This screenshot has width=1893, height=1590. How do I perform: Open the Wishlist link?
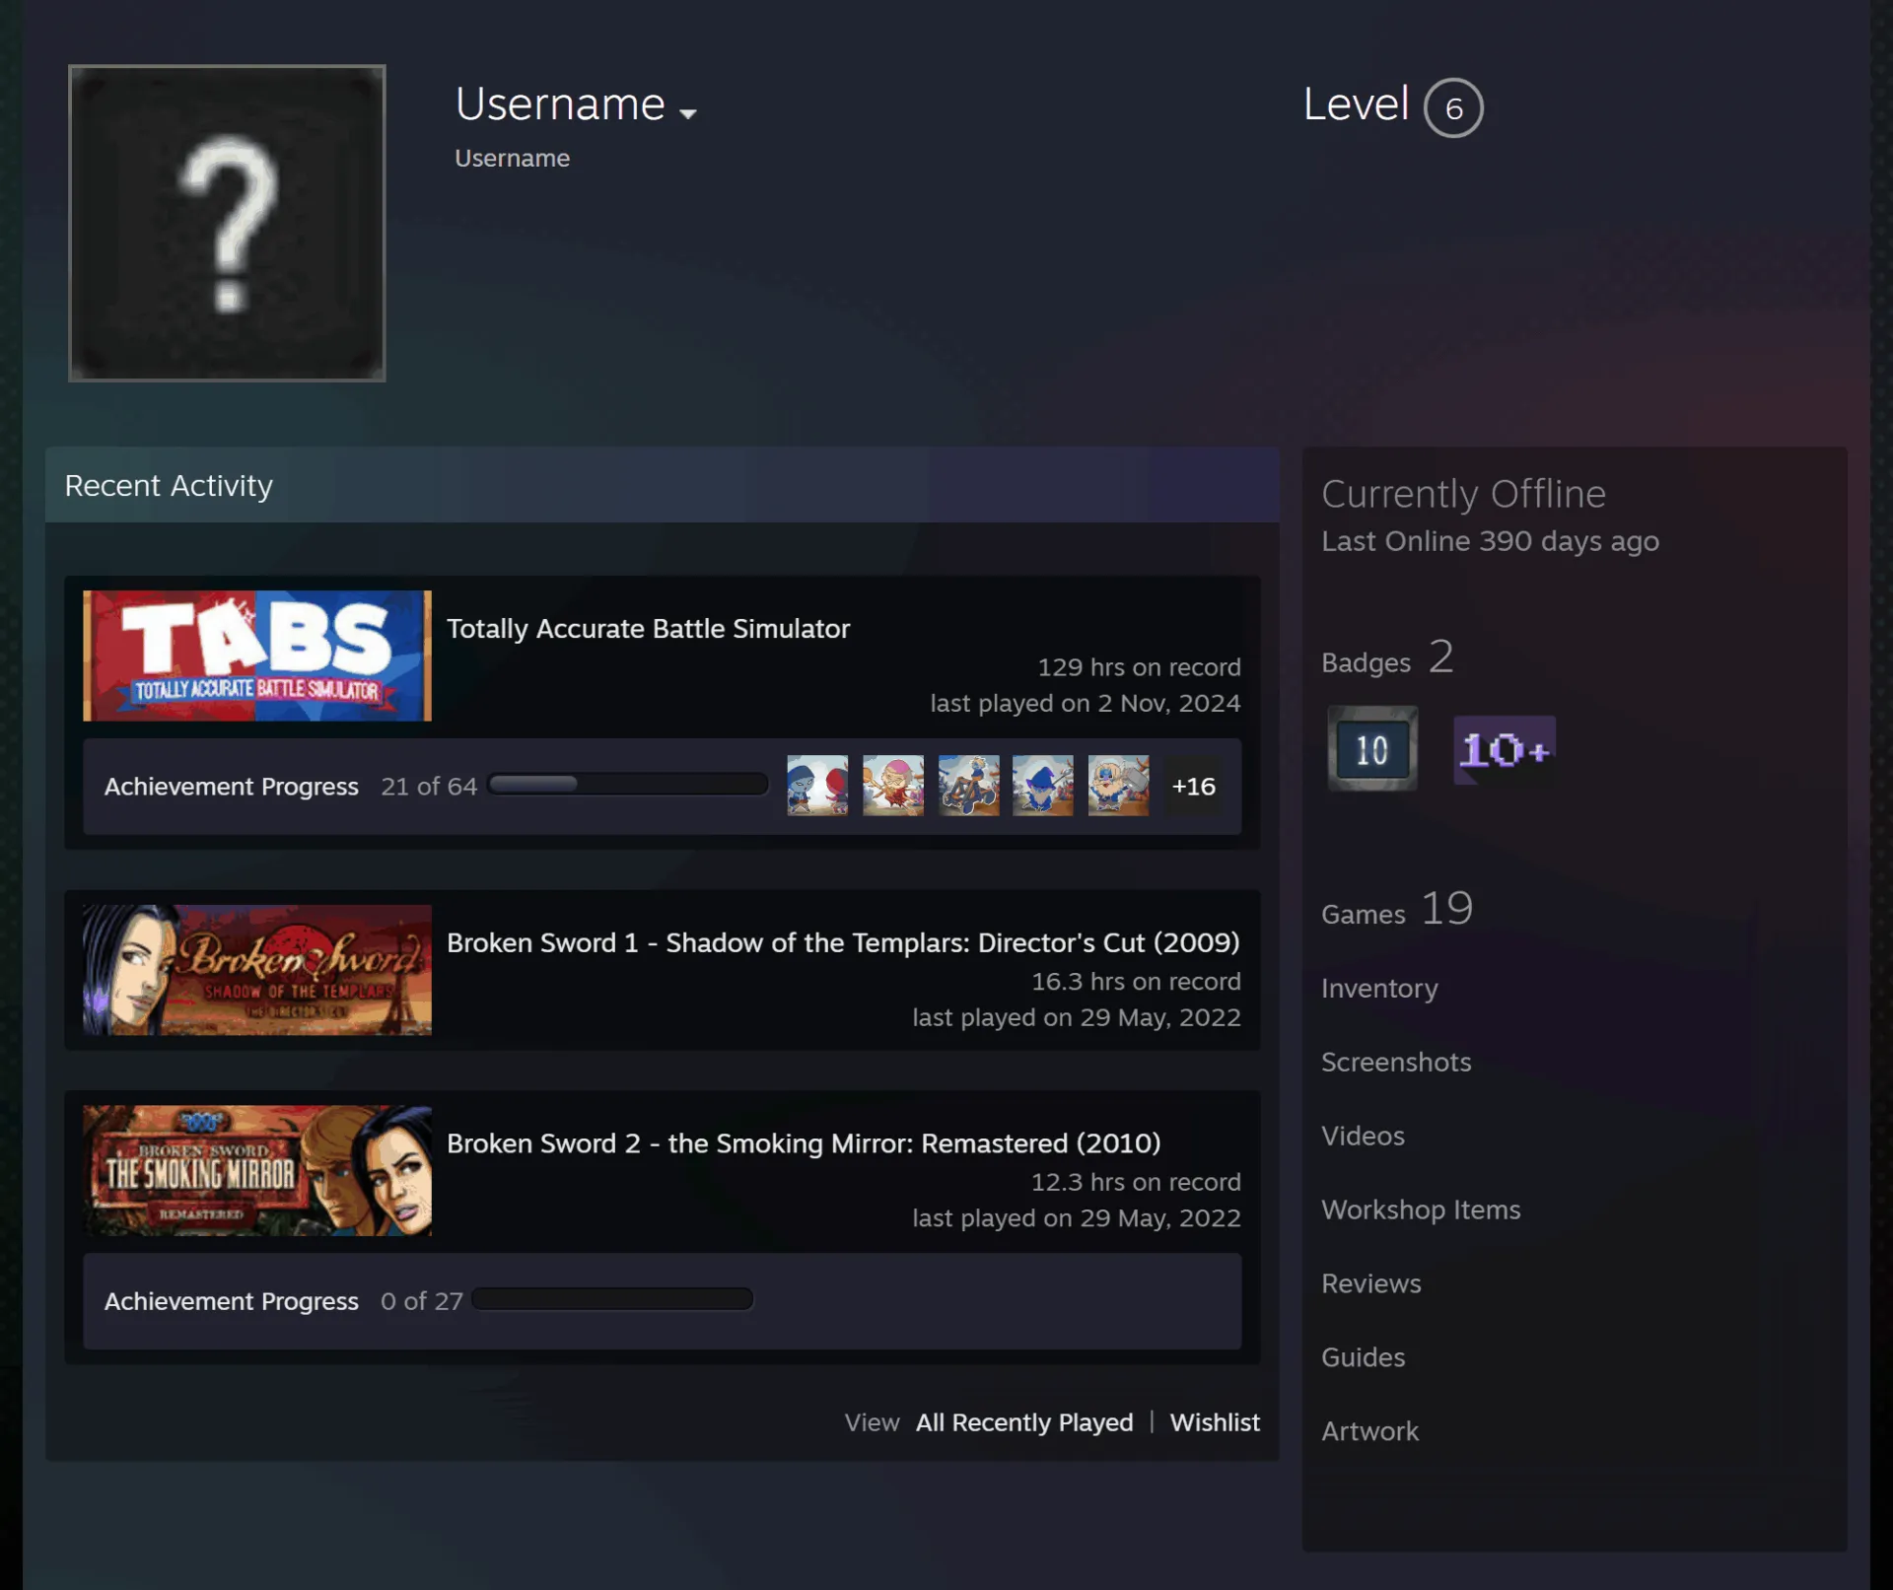point(1215,1422)
